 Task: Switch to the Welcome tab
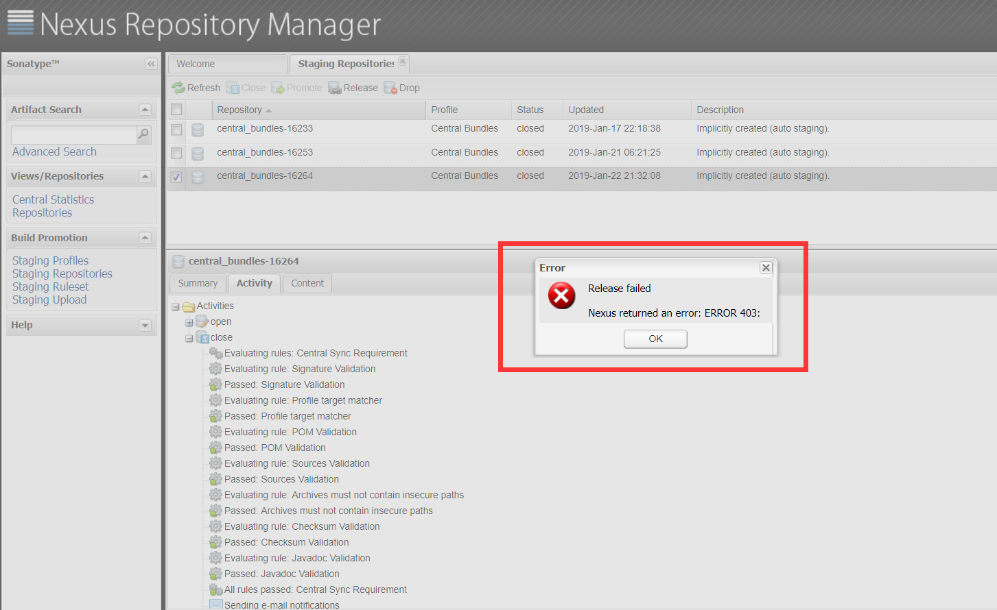click(x=227, y=64)
